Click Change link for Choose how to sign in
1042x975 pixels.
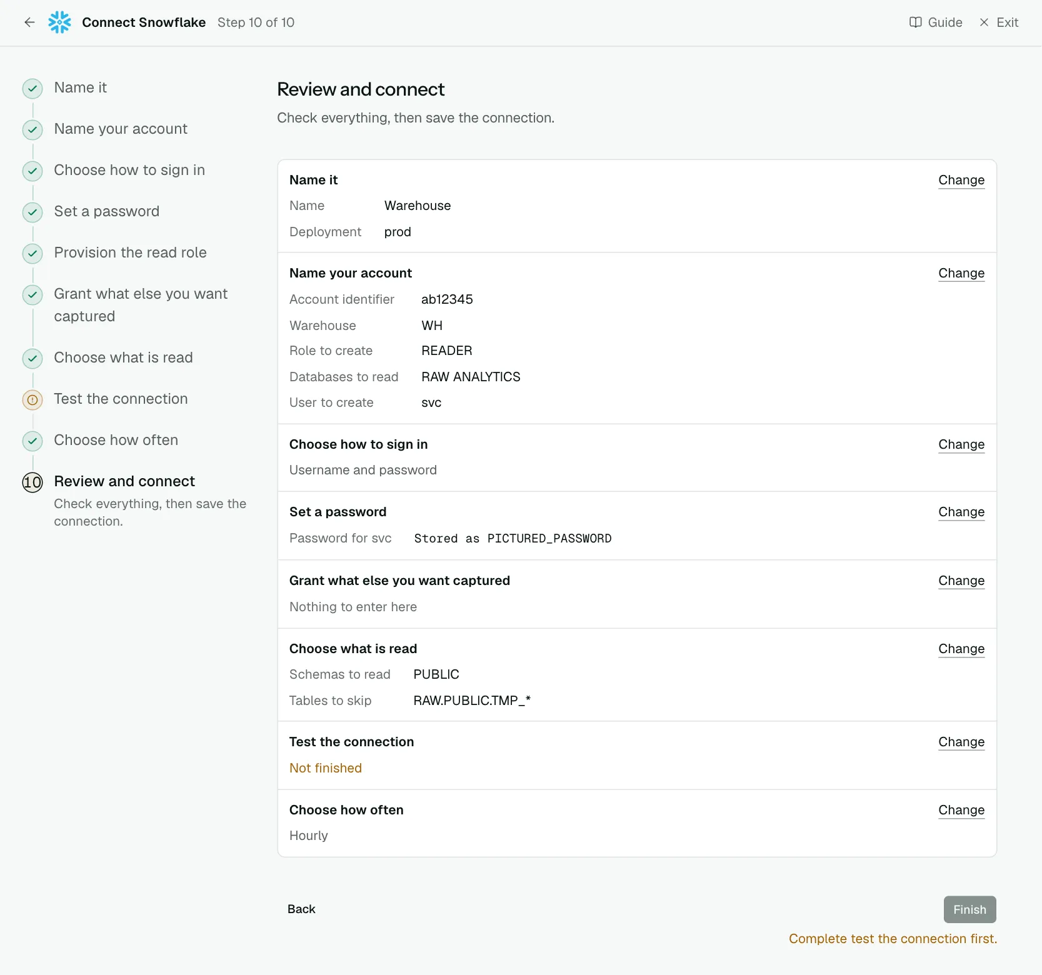(x=961, y=444)
